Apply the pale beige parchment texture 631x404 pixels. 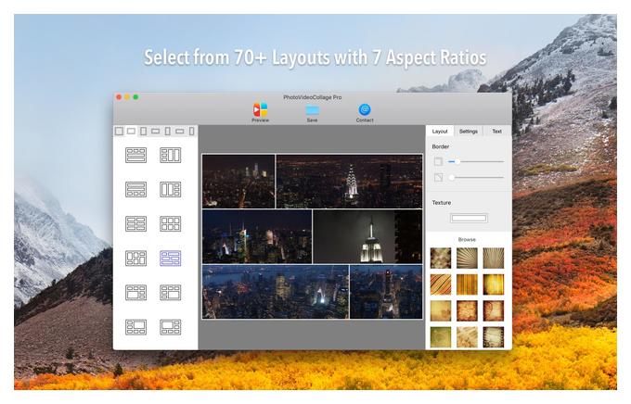pyautogui.click(x=441, y=310)
